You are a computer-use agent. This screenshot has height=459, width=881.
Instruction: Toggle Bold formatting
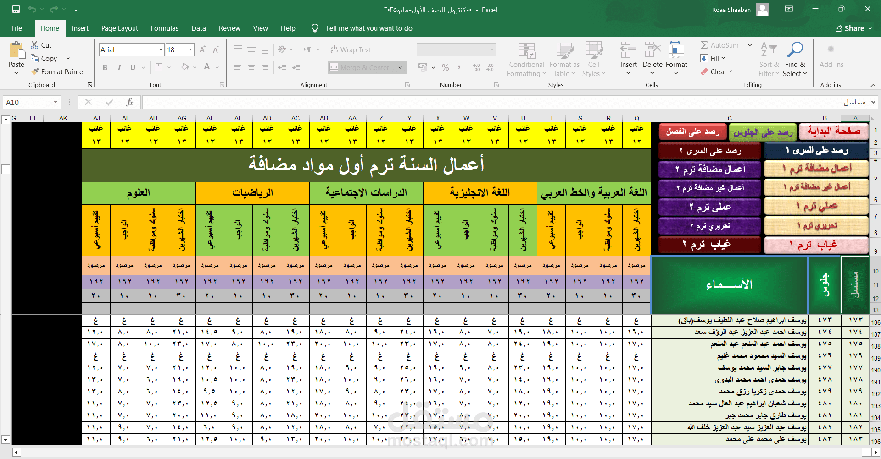click(x=105, y=67)
